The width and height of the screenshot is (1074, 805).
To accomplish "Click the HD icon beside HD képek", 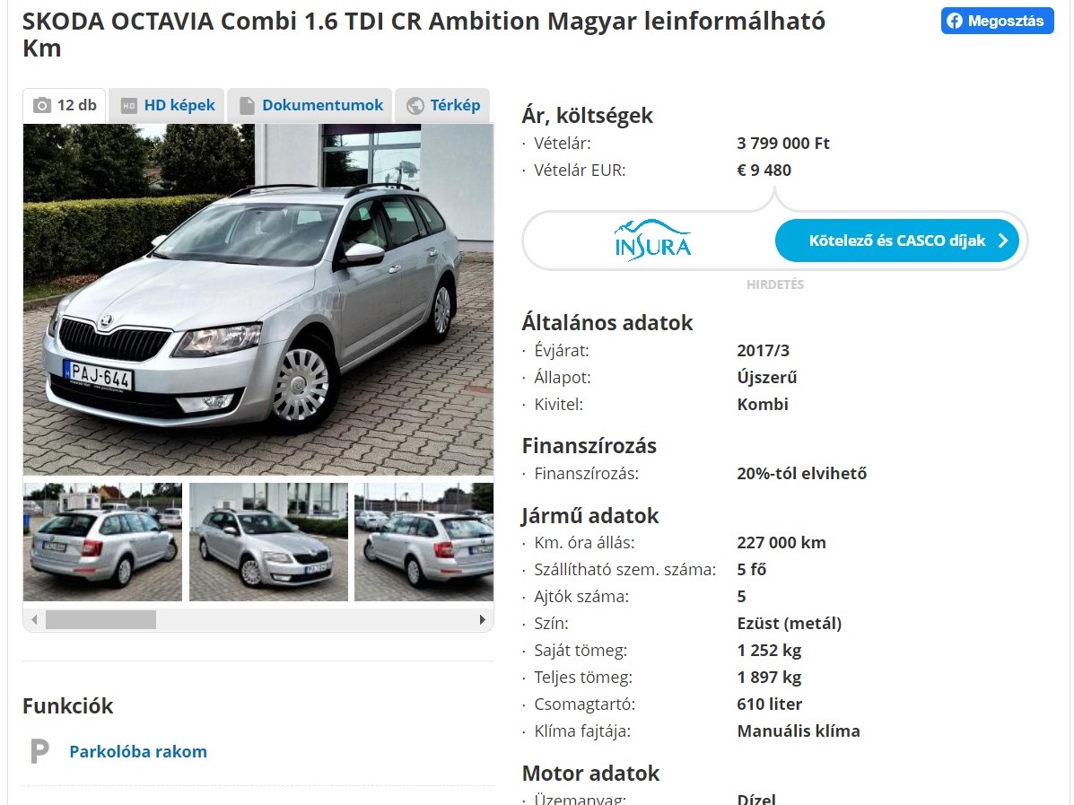I will click(129, 106).
